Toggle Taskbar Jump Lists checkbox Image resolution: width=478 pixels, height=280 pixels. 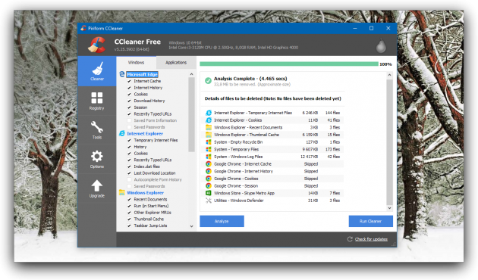(129, 226)
